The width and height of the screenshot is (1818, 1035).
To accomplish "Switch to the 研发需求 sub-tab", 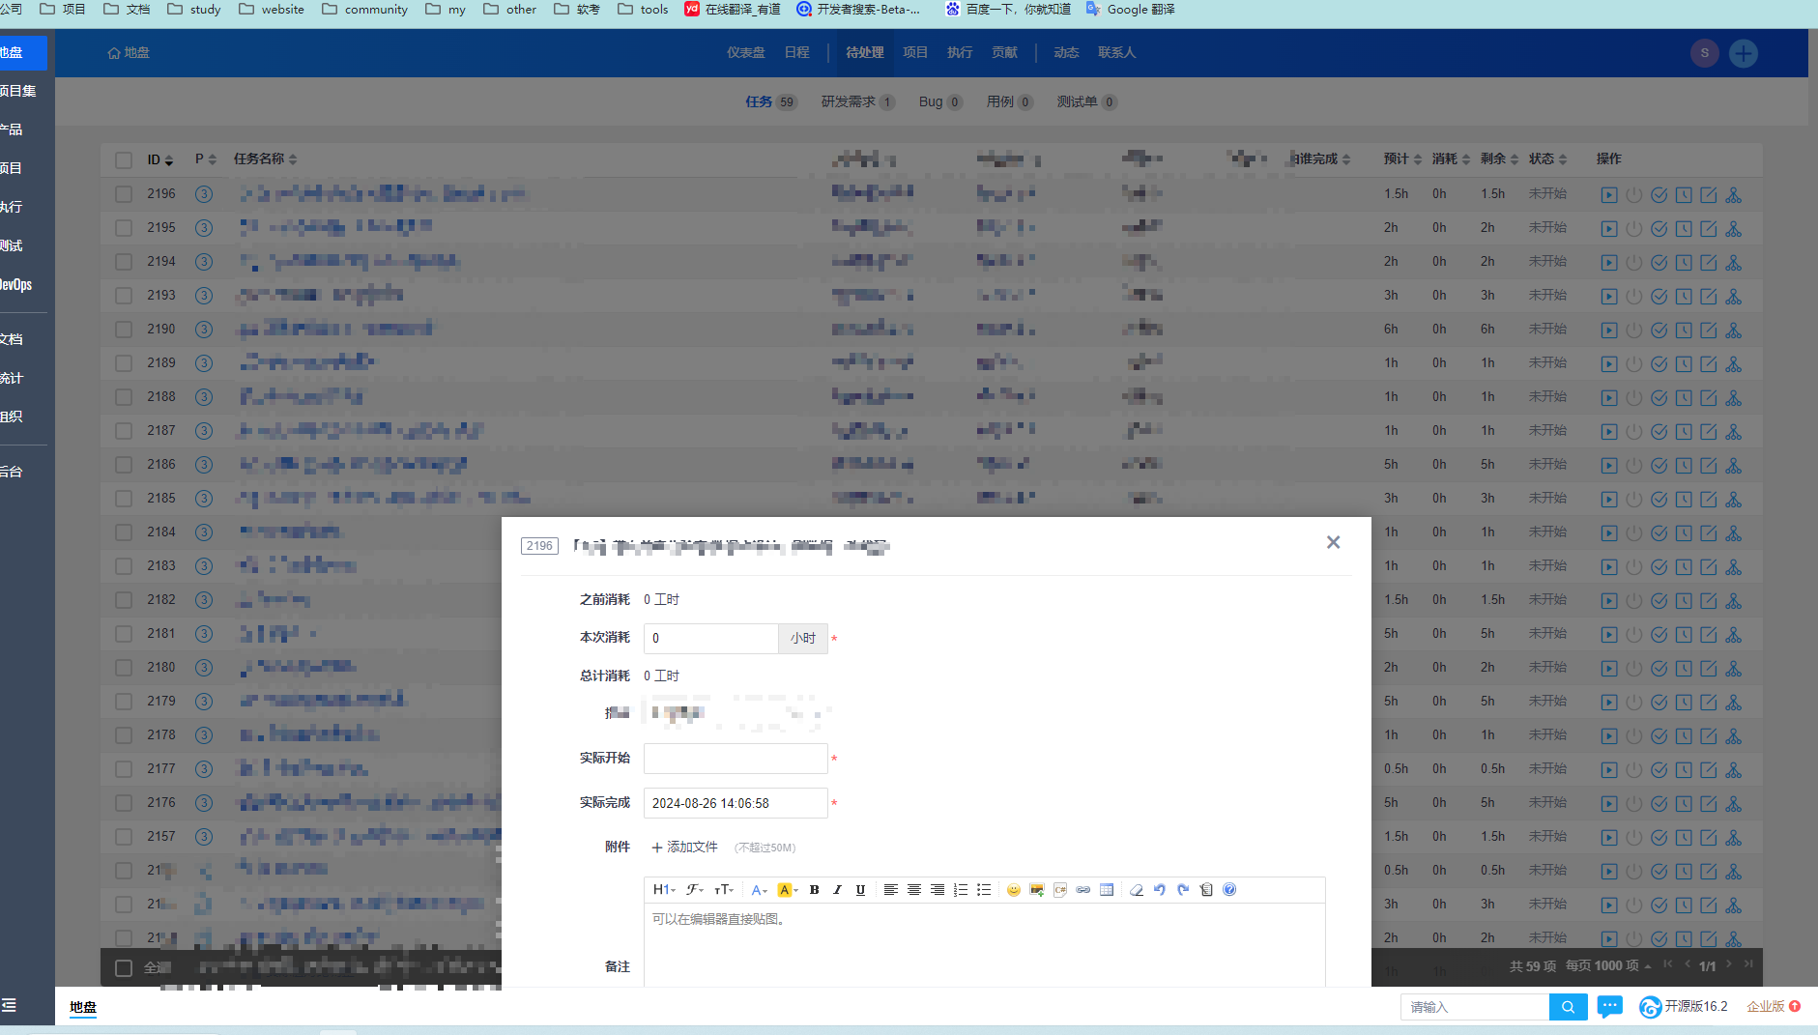I will [857, 101].
